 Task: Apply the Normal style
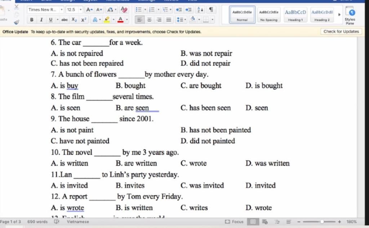pos(242,15)
